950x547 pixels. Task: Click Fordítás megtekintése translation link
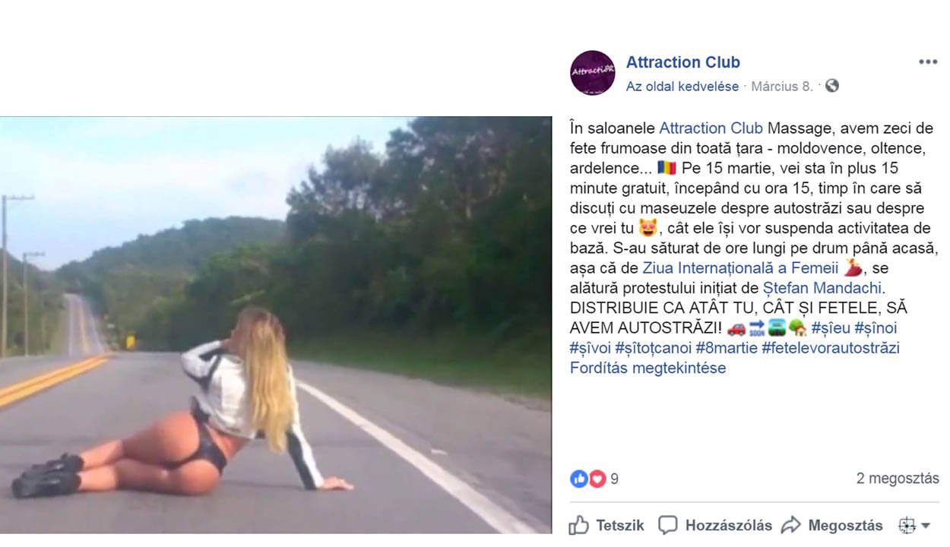tap(648, 368)
